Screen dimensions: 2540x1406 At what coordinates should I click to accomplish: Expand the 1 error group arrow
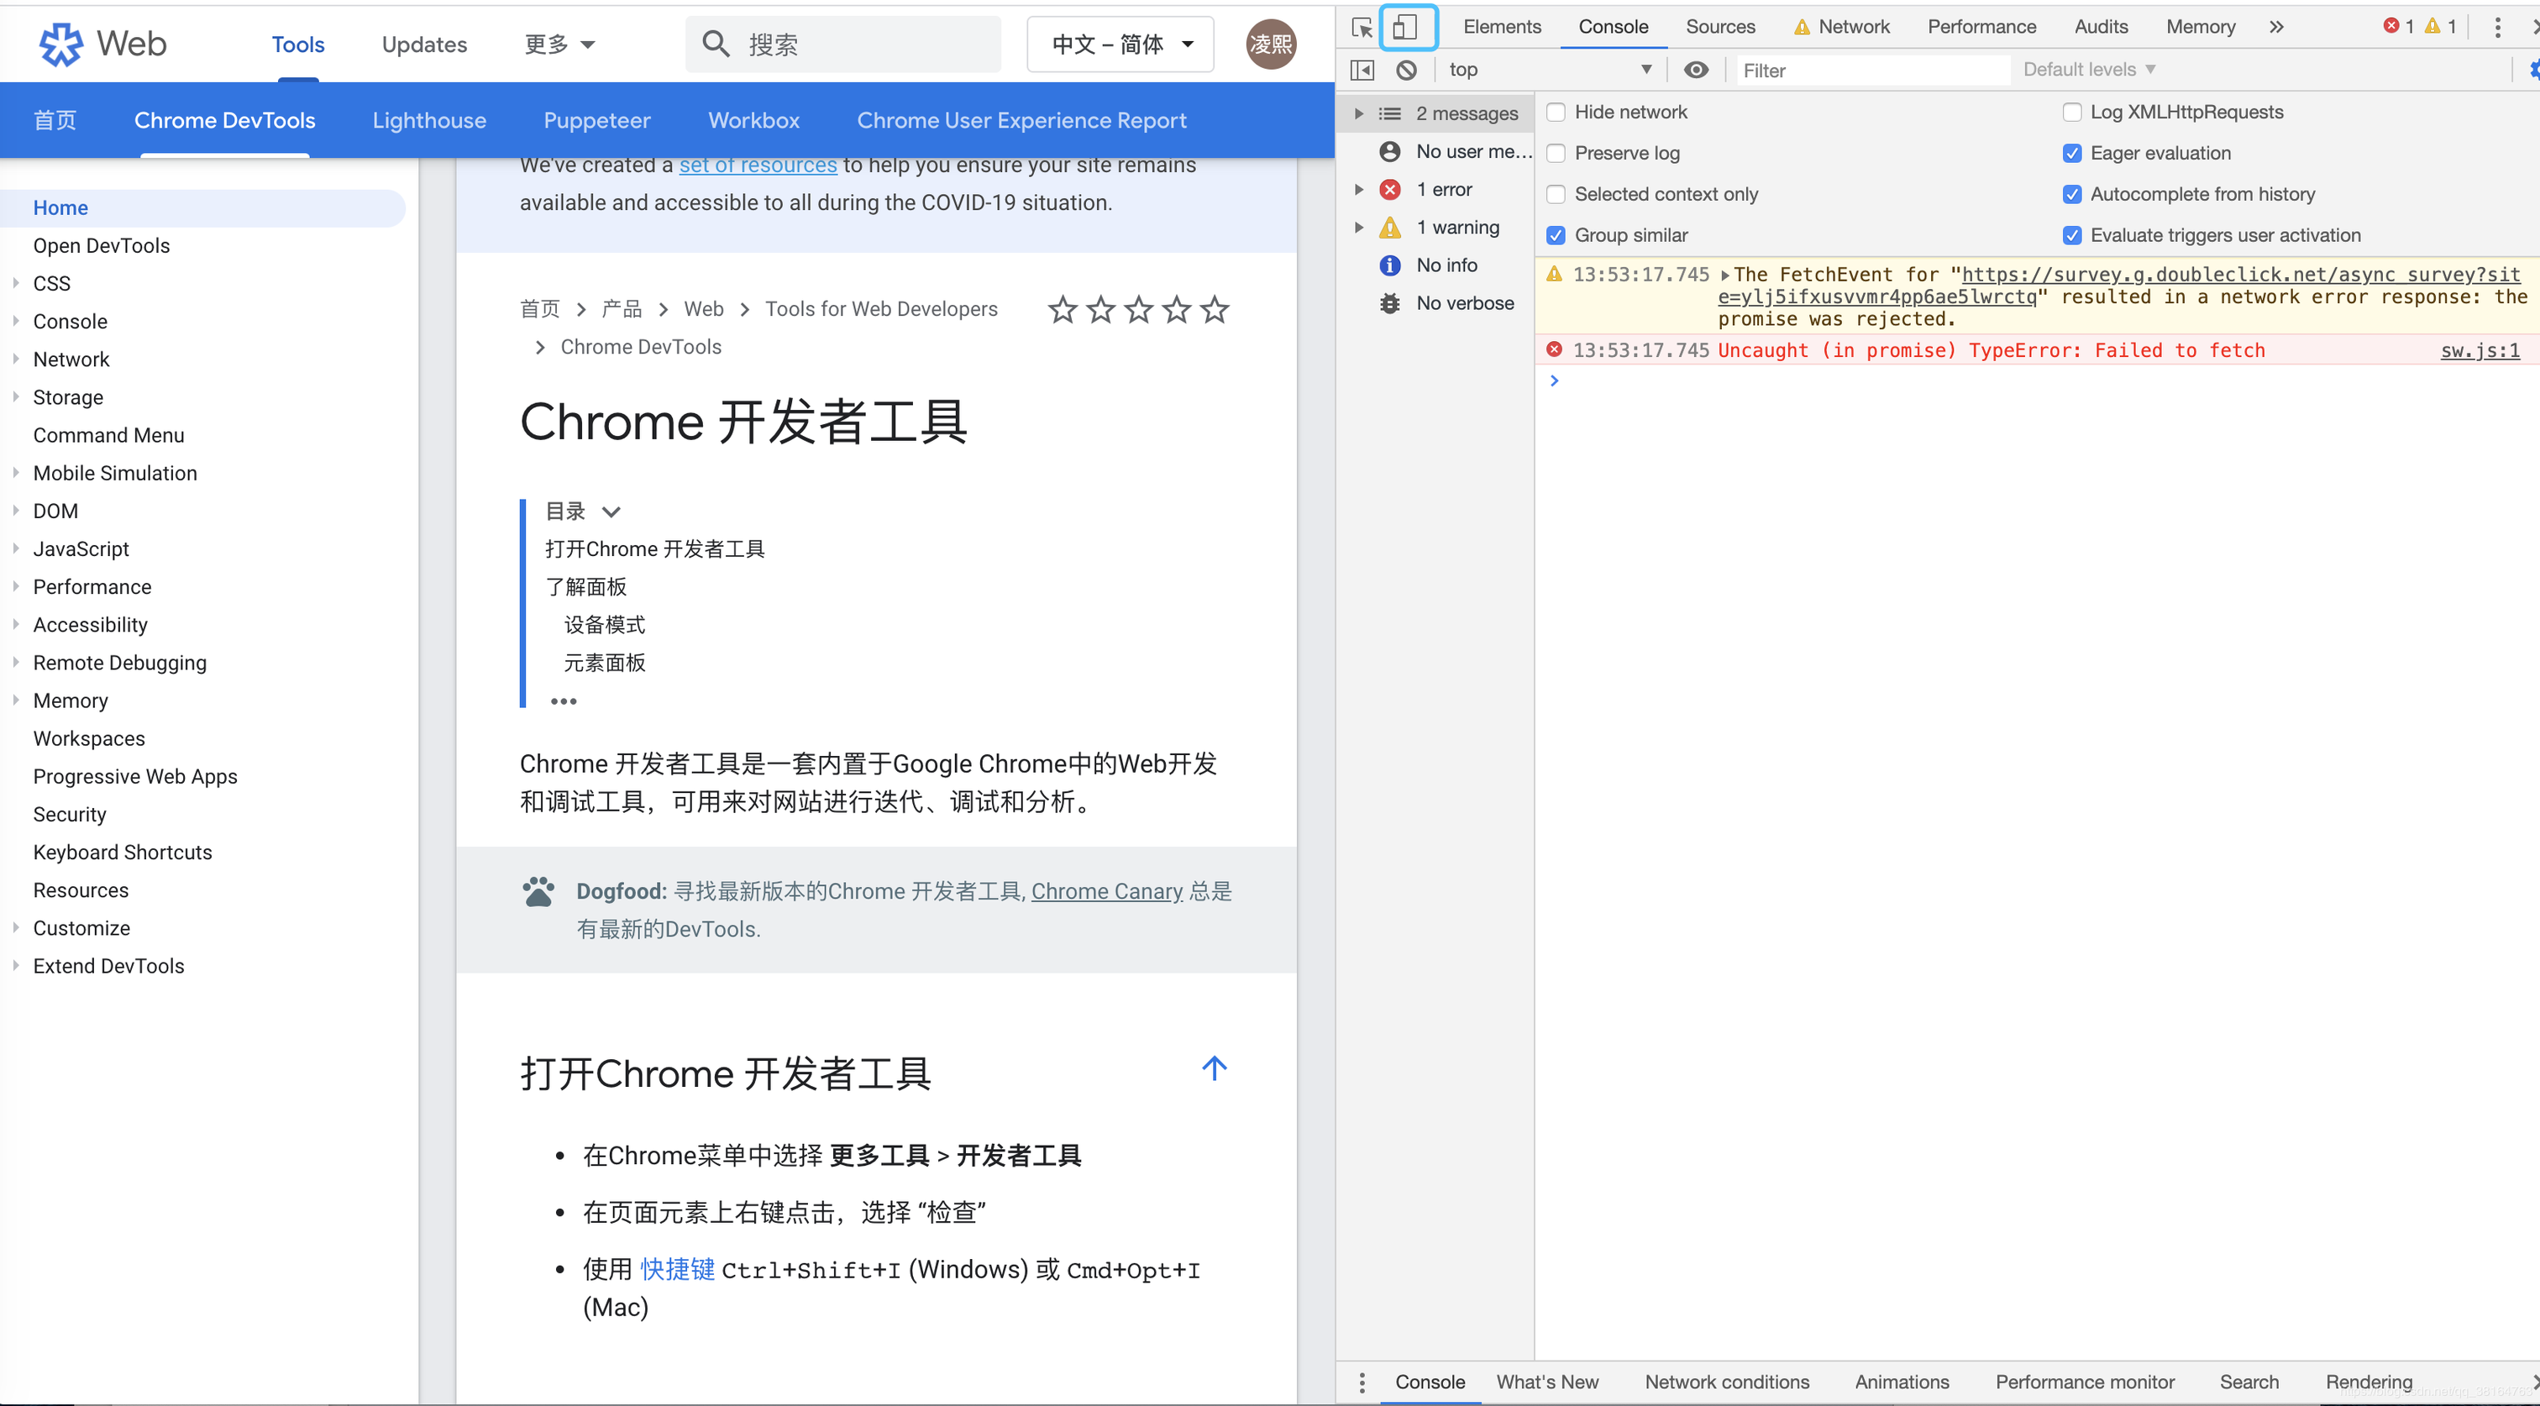pyautogui.click(x=1357, y=189)
